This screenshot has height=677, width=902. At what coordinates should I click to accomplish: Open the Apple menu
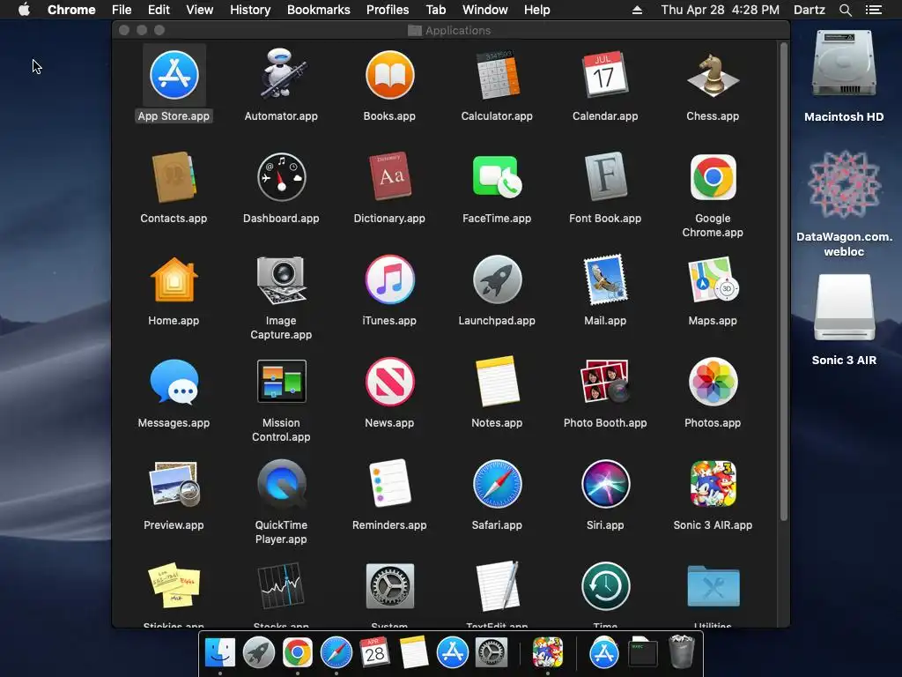(x=24, y=10)
